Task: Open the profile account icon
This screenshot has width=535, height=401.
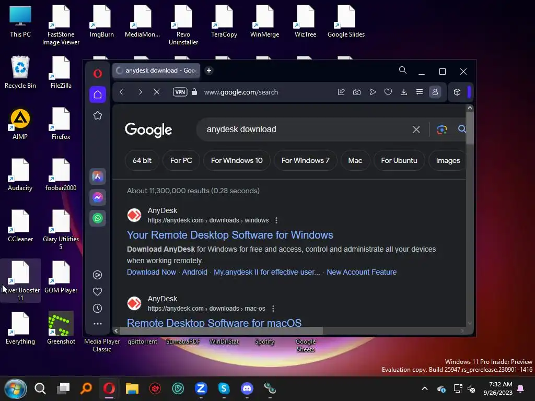Action: pyautogui.click(x=435, y=92)
